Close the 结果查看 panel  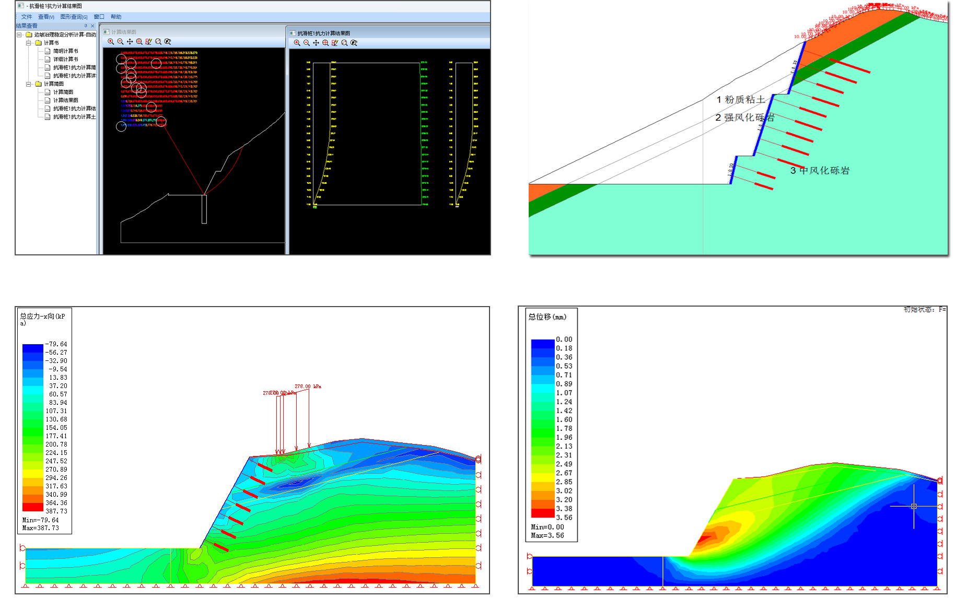93,26
